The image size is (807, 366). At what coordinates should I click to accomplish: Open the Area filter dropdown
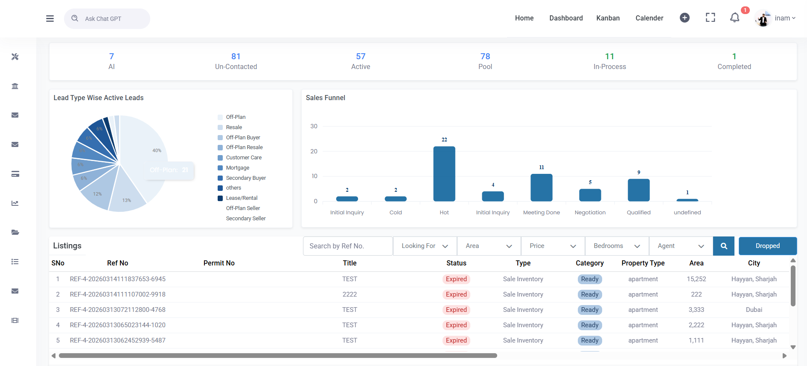tap(489, 246)
